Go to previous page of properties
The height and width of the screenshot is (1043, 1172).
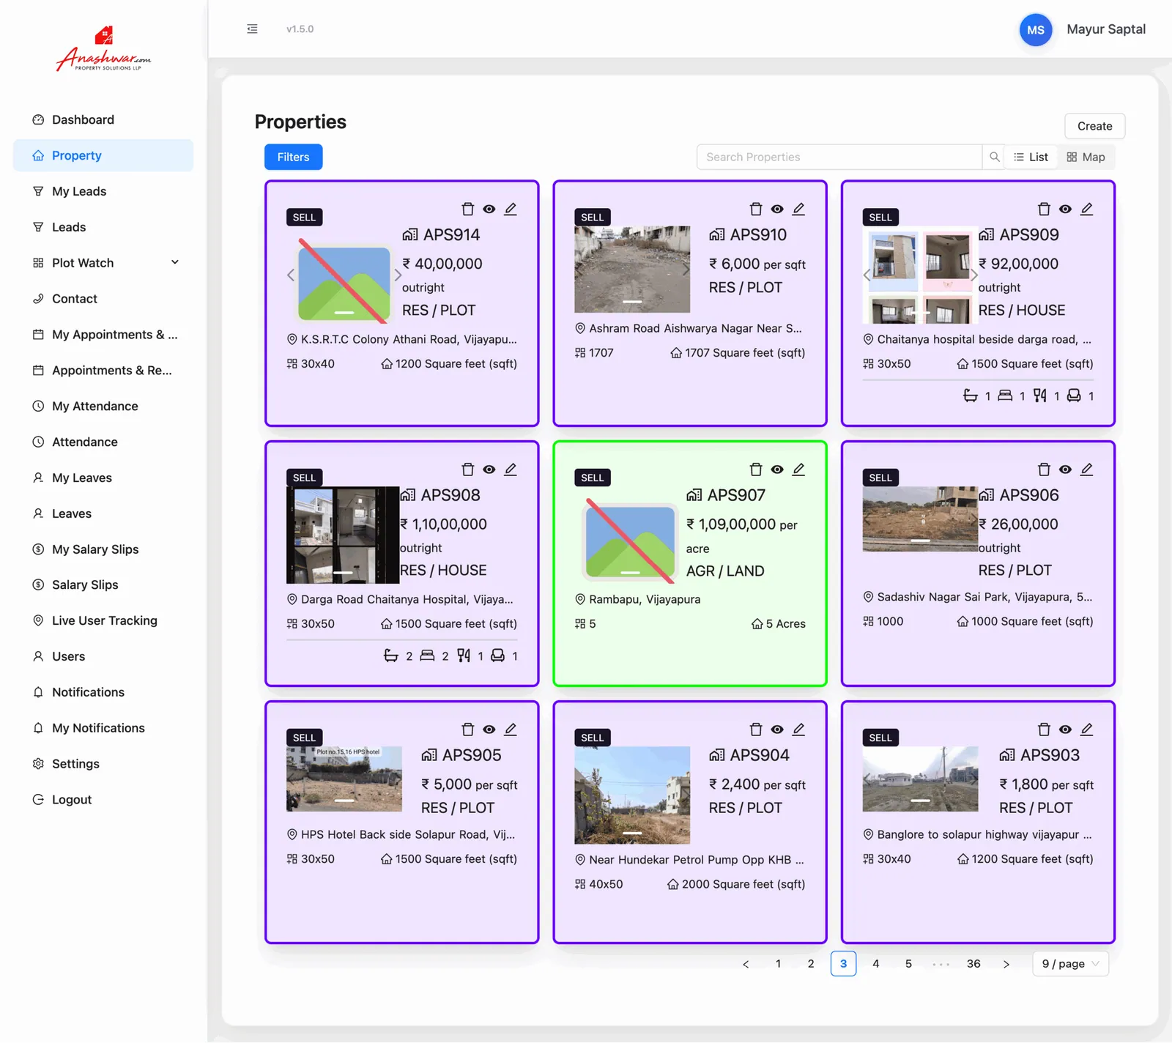click(746, 964)
